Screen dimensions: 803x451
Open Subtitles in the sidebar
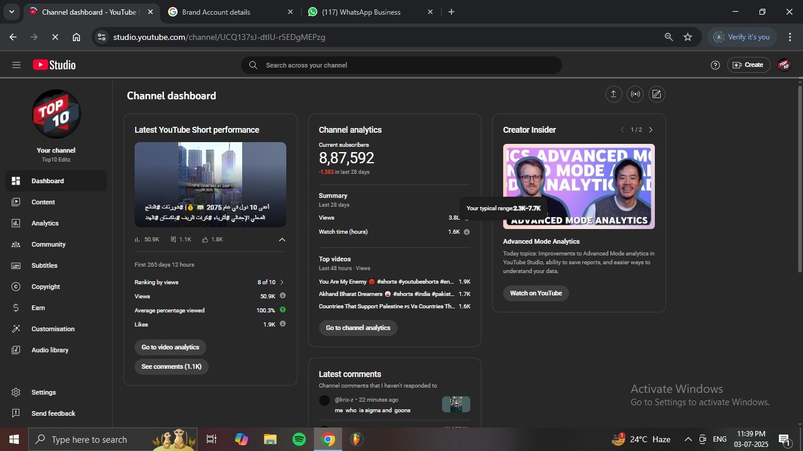(x=56, y=265)
